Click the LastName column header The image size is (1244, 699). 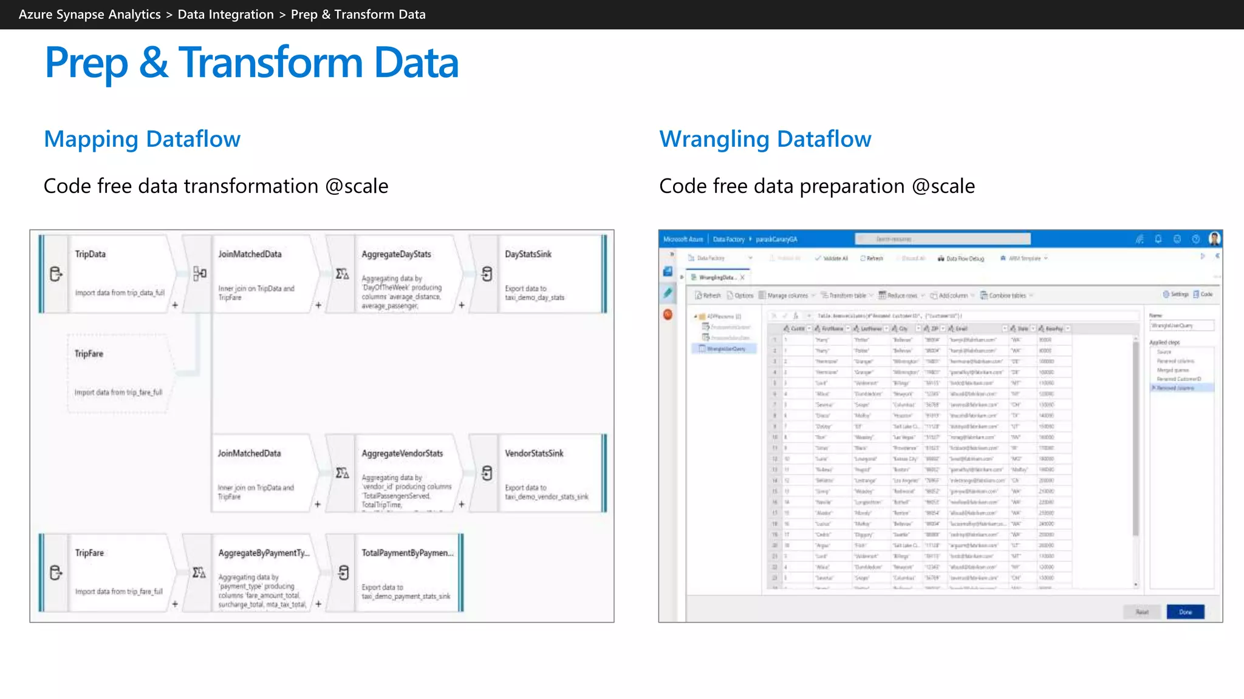click(871, 328)
